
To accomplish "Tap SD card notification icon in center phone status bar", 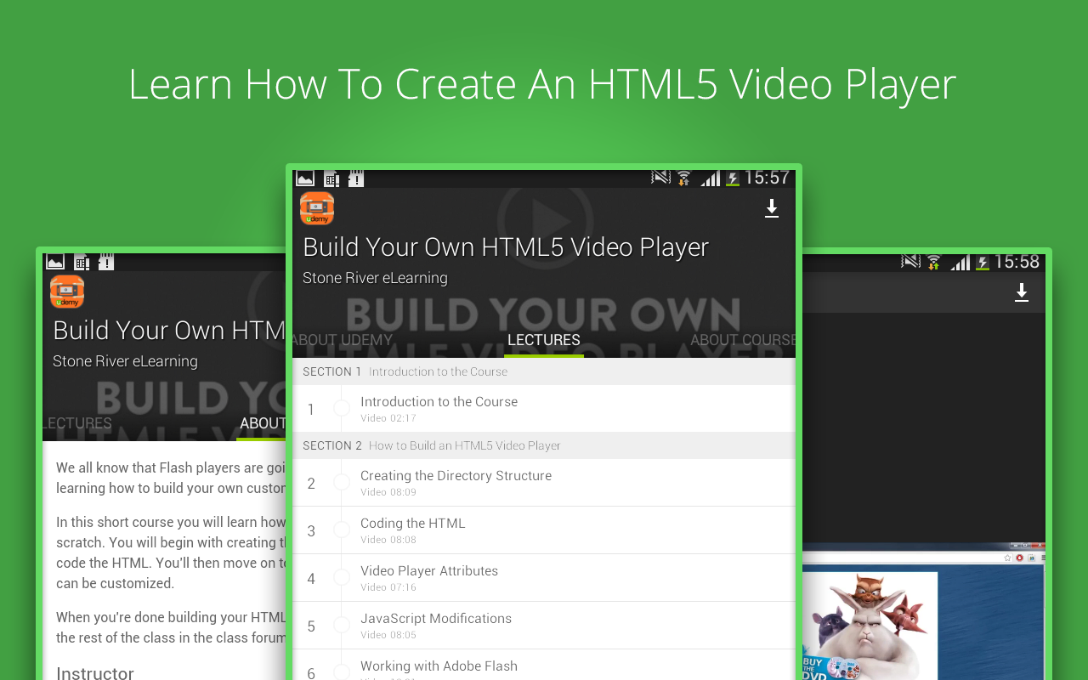I will [331, 178].
